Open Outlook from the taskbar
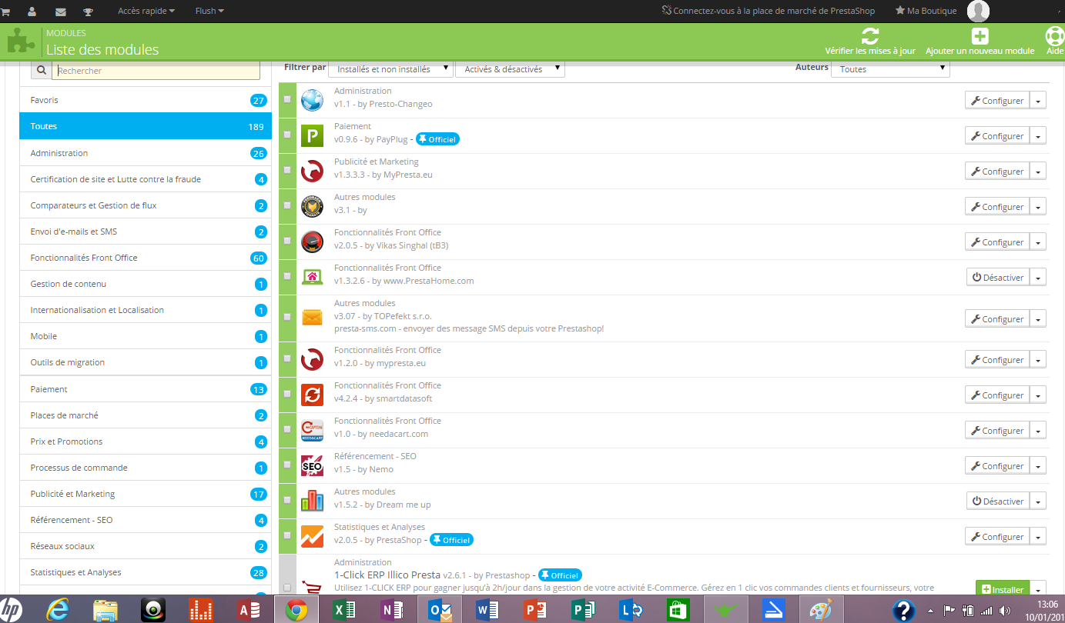The image size is (1065, 623). 438,610
